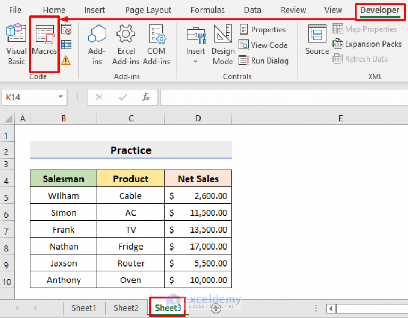Open Macro Security warning icon

coord(66,61)
